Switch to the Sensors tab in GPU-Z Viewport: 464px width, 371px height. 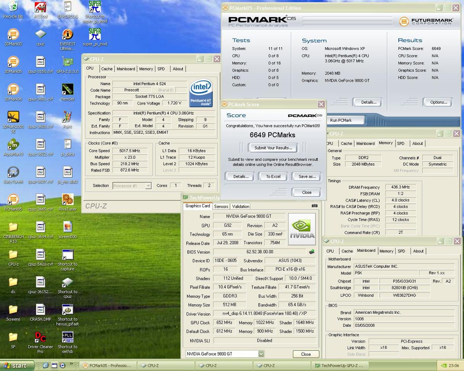(x=221, y=206)
